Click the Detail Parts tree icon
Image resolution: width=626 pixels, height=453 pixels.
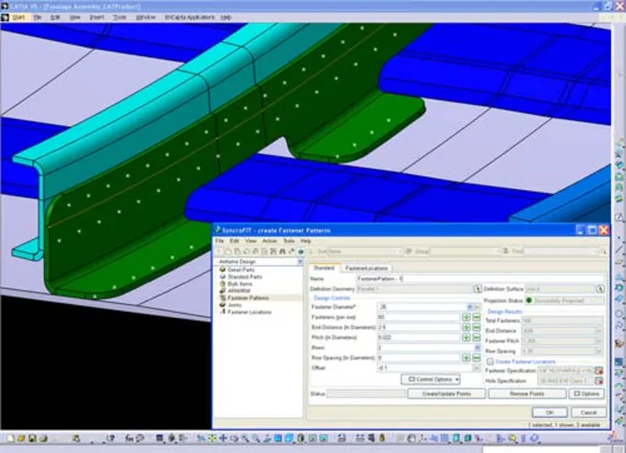pos(221,269)
